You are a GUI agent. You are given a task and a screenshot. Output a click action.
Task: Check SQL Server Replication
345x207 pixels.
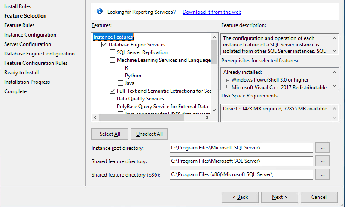point(112,52)
